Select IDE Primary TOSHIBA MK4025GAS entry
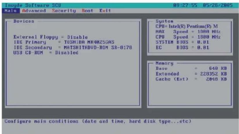The width and height of the screenshot is (239, 134). click(64, 42)
